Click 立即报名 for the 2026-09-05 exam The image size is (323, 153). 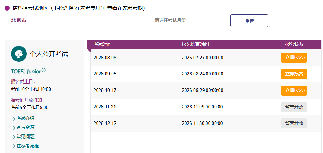tap(294, 74)
